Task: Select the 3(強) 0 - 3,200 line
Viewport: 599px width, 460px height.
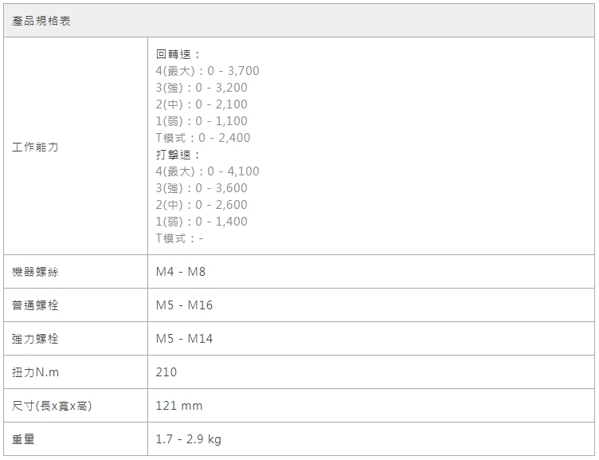Action: pyautogui.click(x=202, y=88)
